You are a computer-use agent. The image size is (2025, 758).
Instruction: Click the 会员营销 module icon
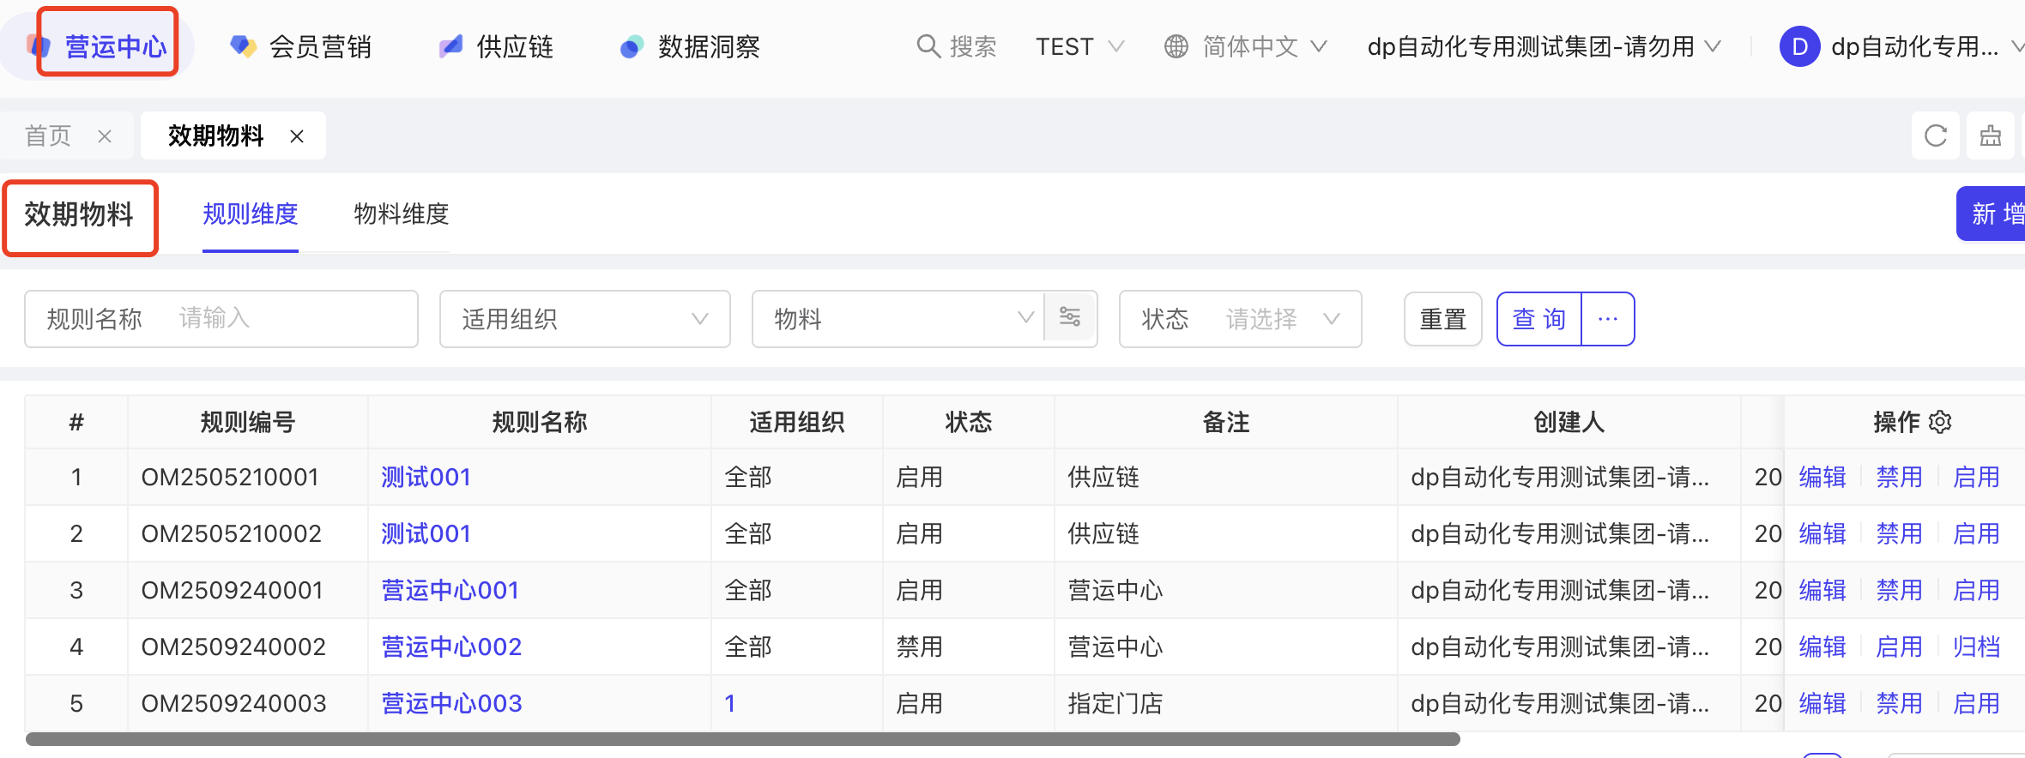[x=243, y=46]
